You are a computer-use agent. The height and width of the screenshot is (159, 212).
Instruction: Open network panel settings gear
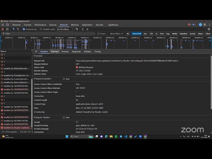[x=209, y=29]
